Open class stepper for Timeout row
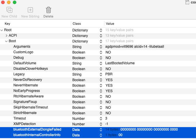The width and height of the screenshot is (196, 139). coord(101,119)
